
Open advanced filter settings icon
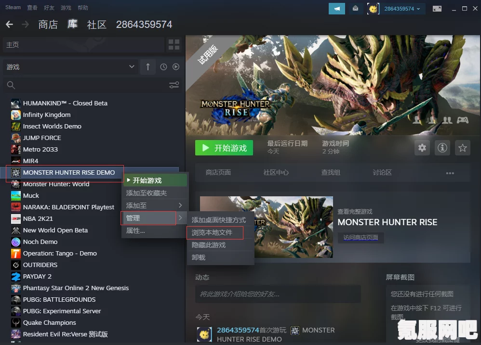click(174, 85)
